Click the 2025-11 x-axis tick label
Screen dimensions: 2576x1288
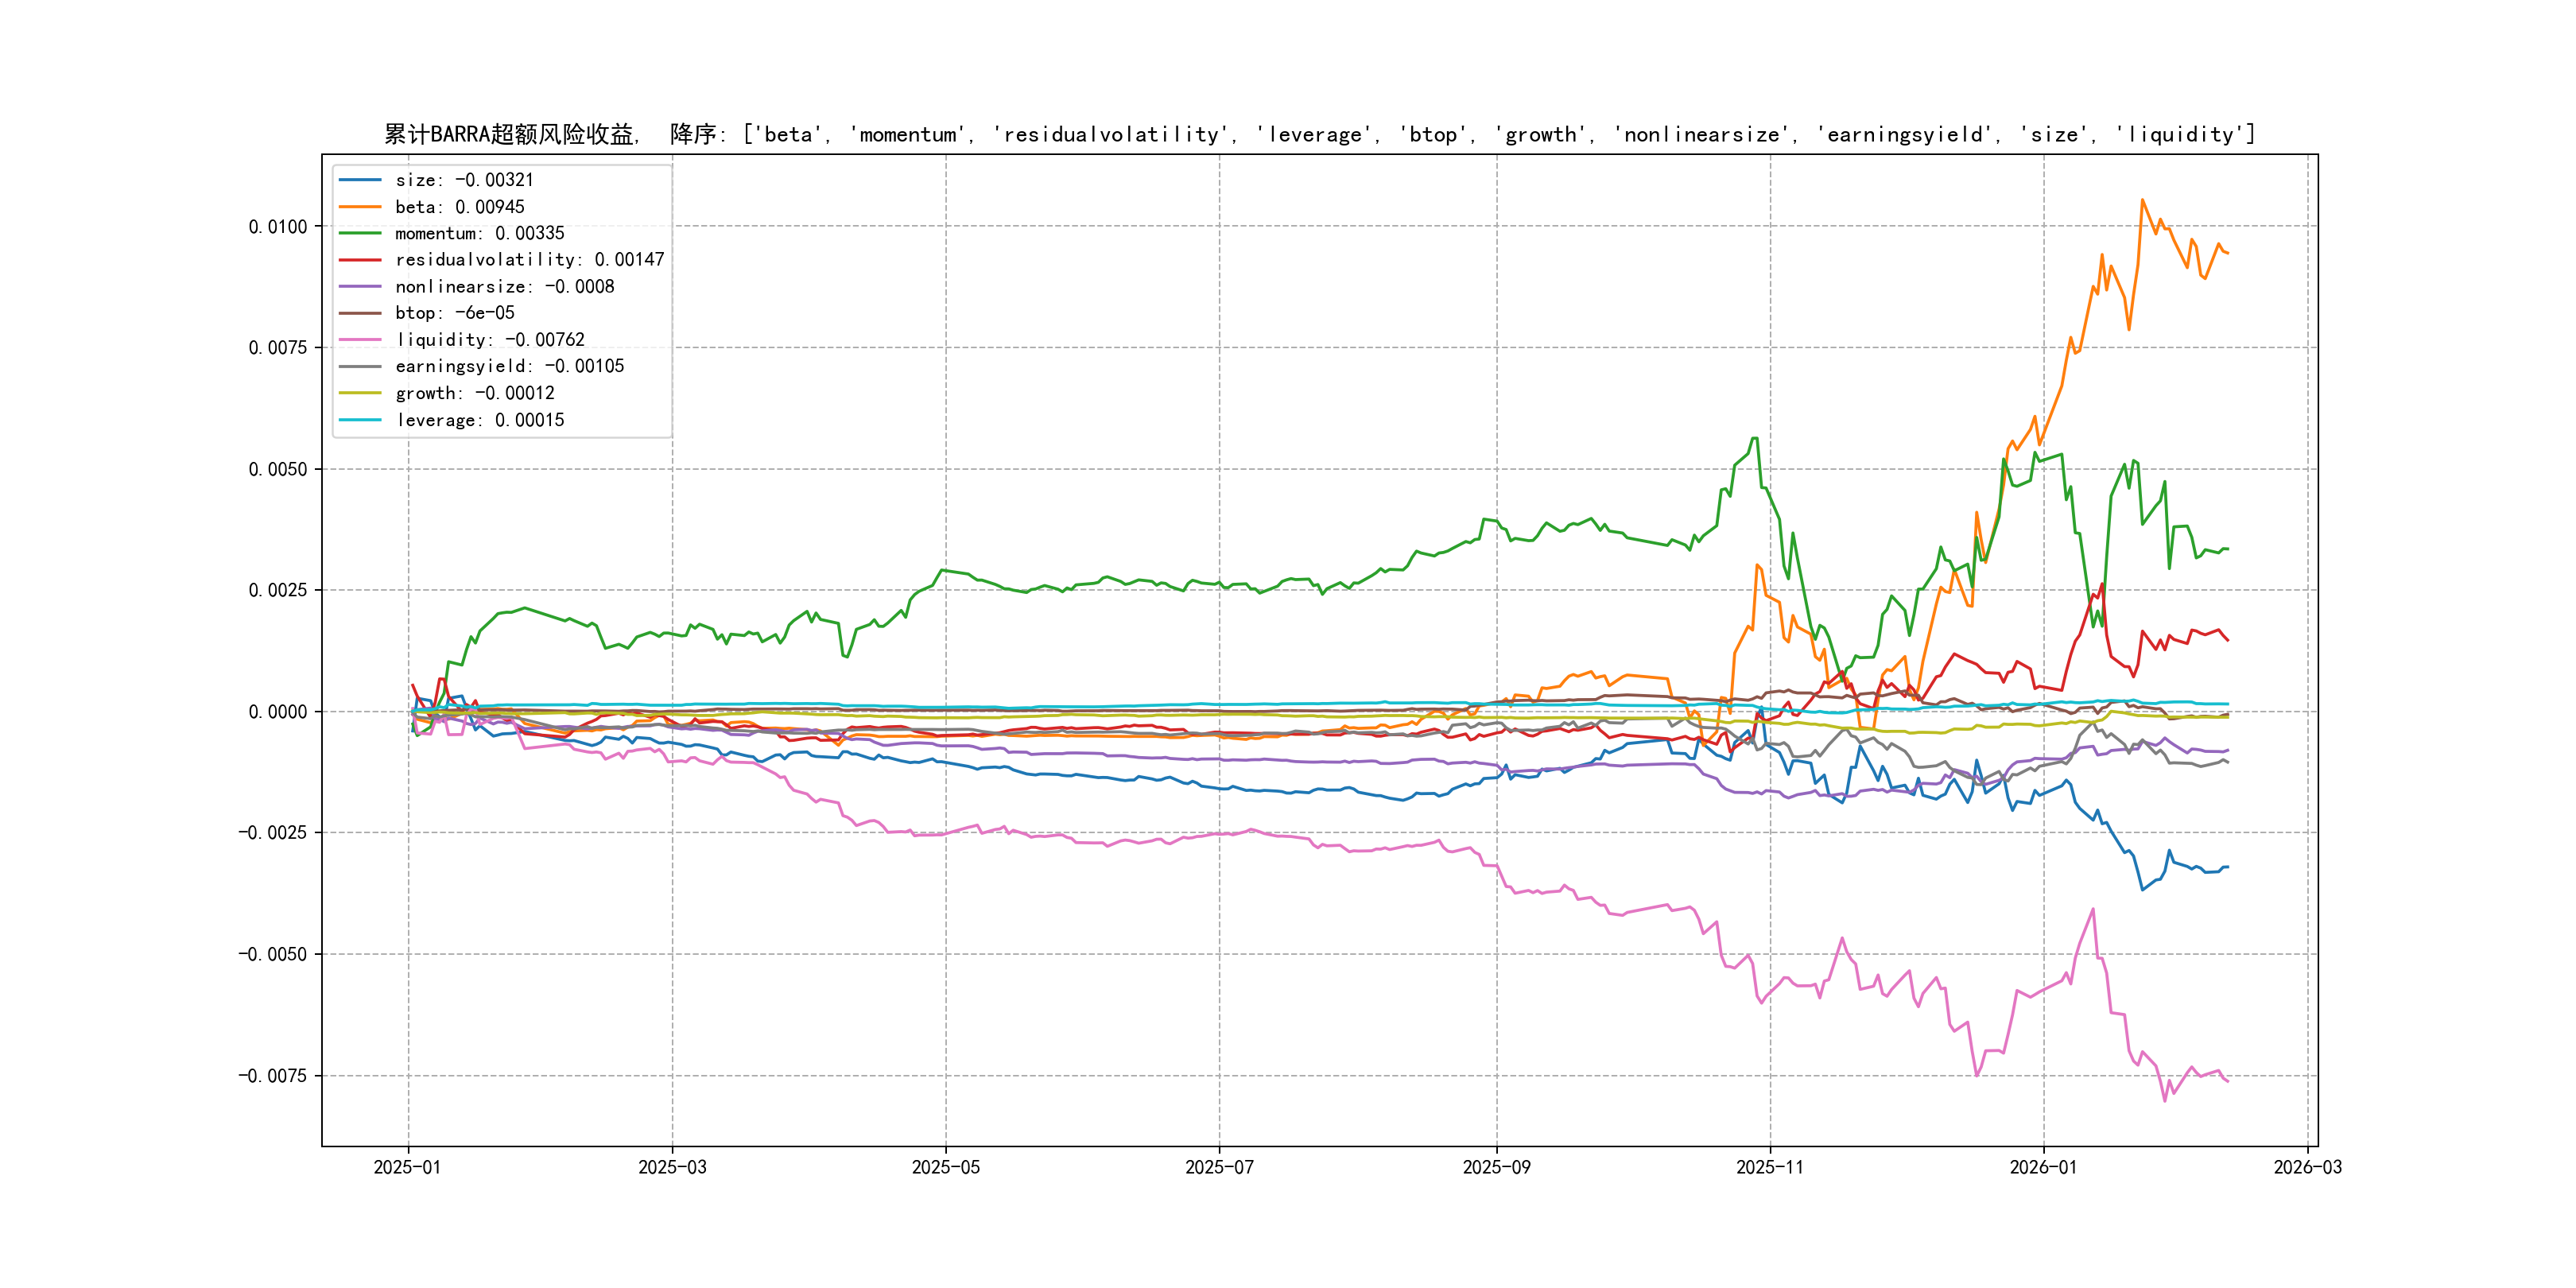point(1770,1168)
